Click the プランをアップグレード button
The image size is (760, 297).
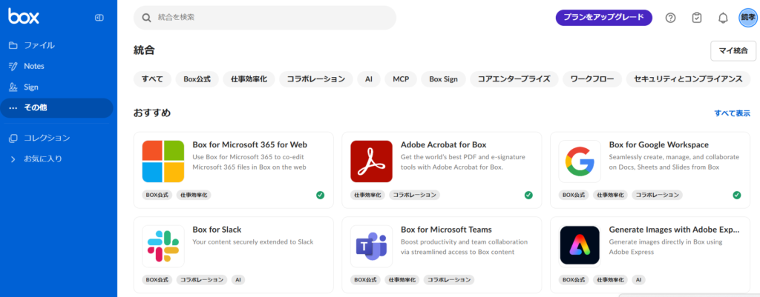click(x=603, y=18)
